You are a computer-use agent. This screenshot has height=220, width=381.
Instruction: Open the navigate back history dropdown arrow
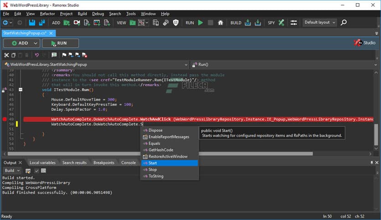coord(10,23)
